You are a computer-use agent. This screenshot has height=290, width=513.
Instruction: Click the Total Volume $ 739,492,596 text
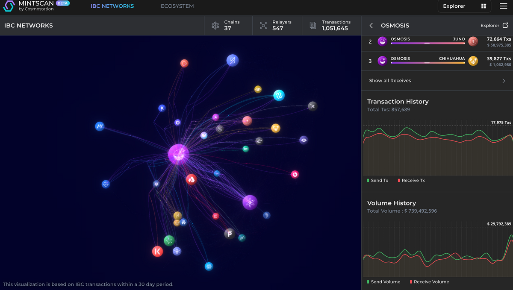tap(402, 211)
